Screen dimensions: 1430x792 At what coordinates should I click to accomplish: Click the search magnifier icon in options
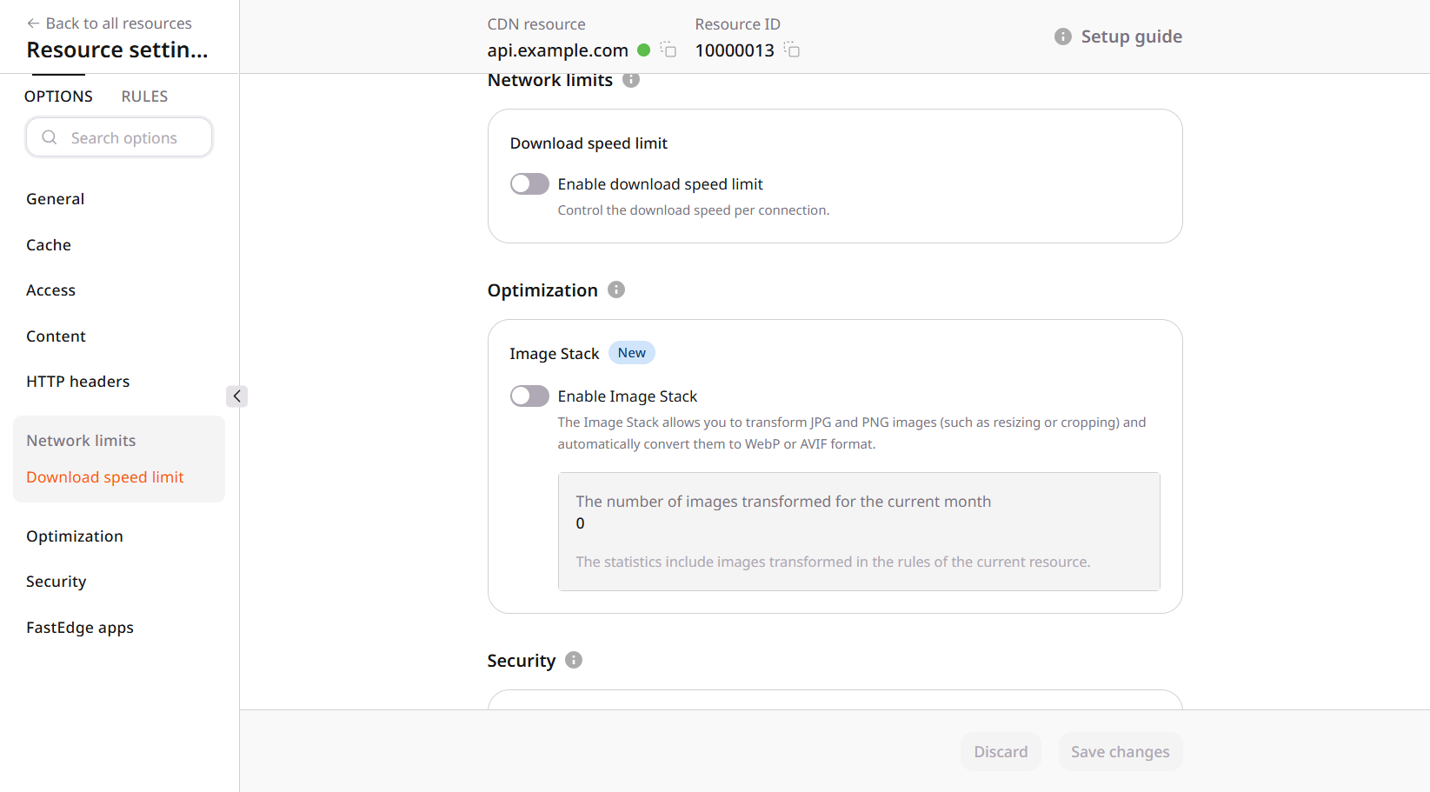(50, 137)
